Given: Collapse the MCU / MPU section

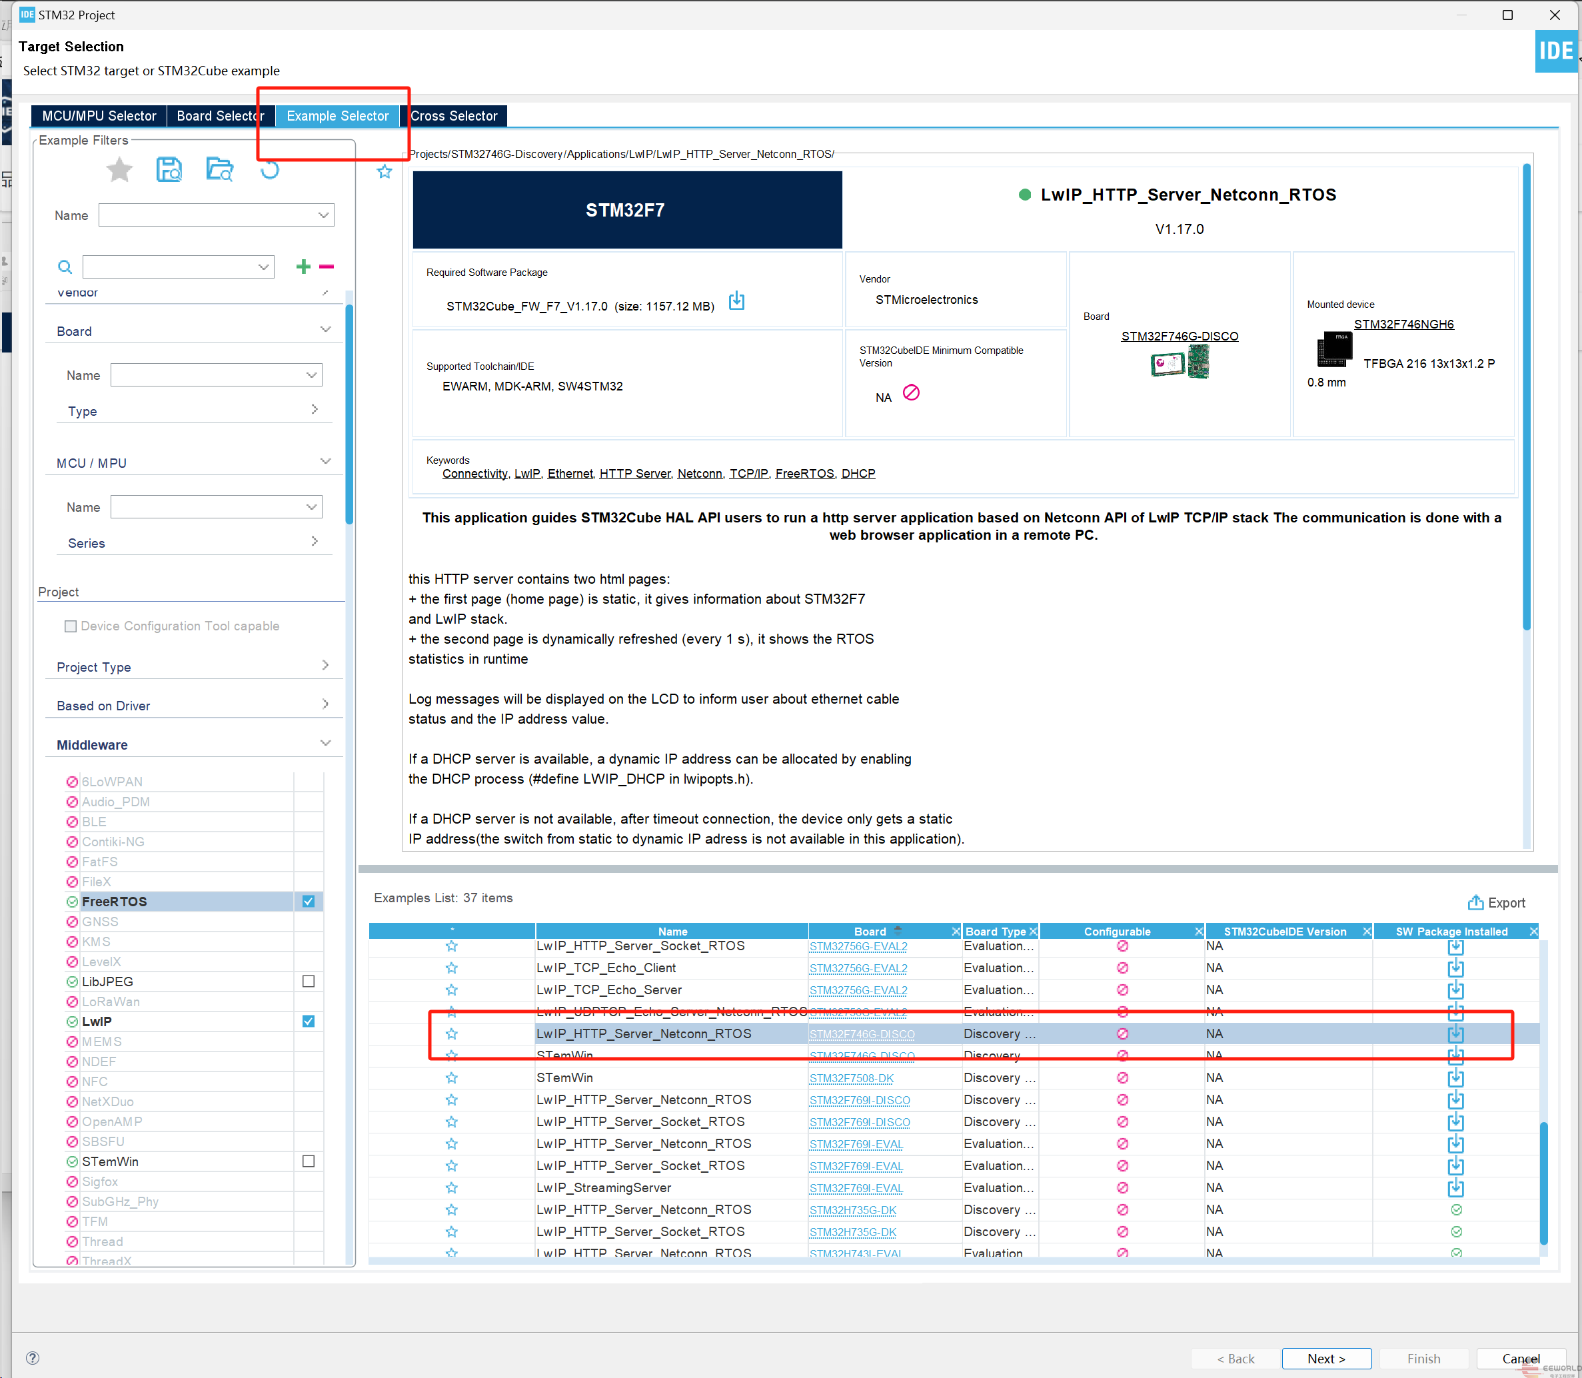Looking at the screenshot, I should click(325, 461).
